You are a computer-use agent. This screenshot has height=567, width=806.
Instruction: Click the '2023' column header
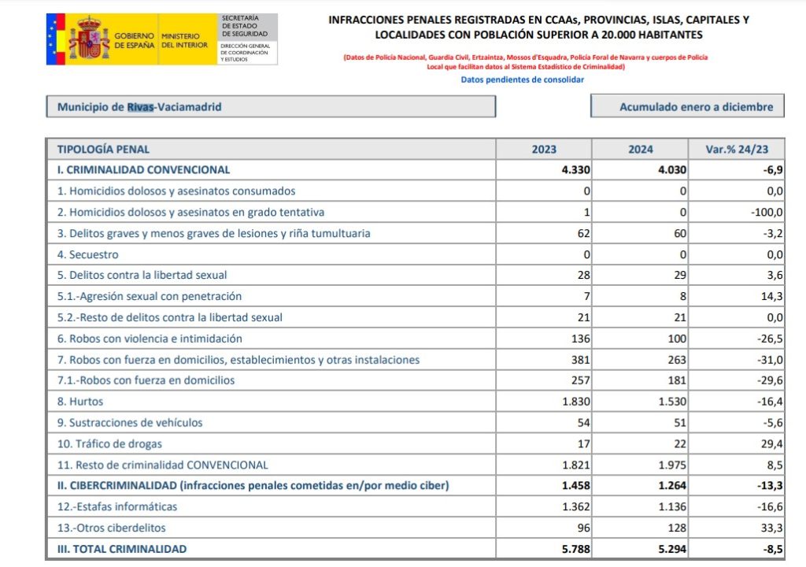point(544,149)
